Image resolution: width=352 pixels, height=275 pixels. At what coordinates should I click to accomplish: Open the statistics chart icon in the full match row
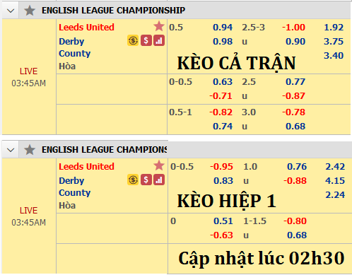(x=159, y=40)
